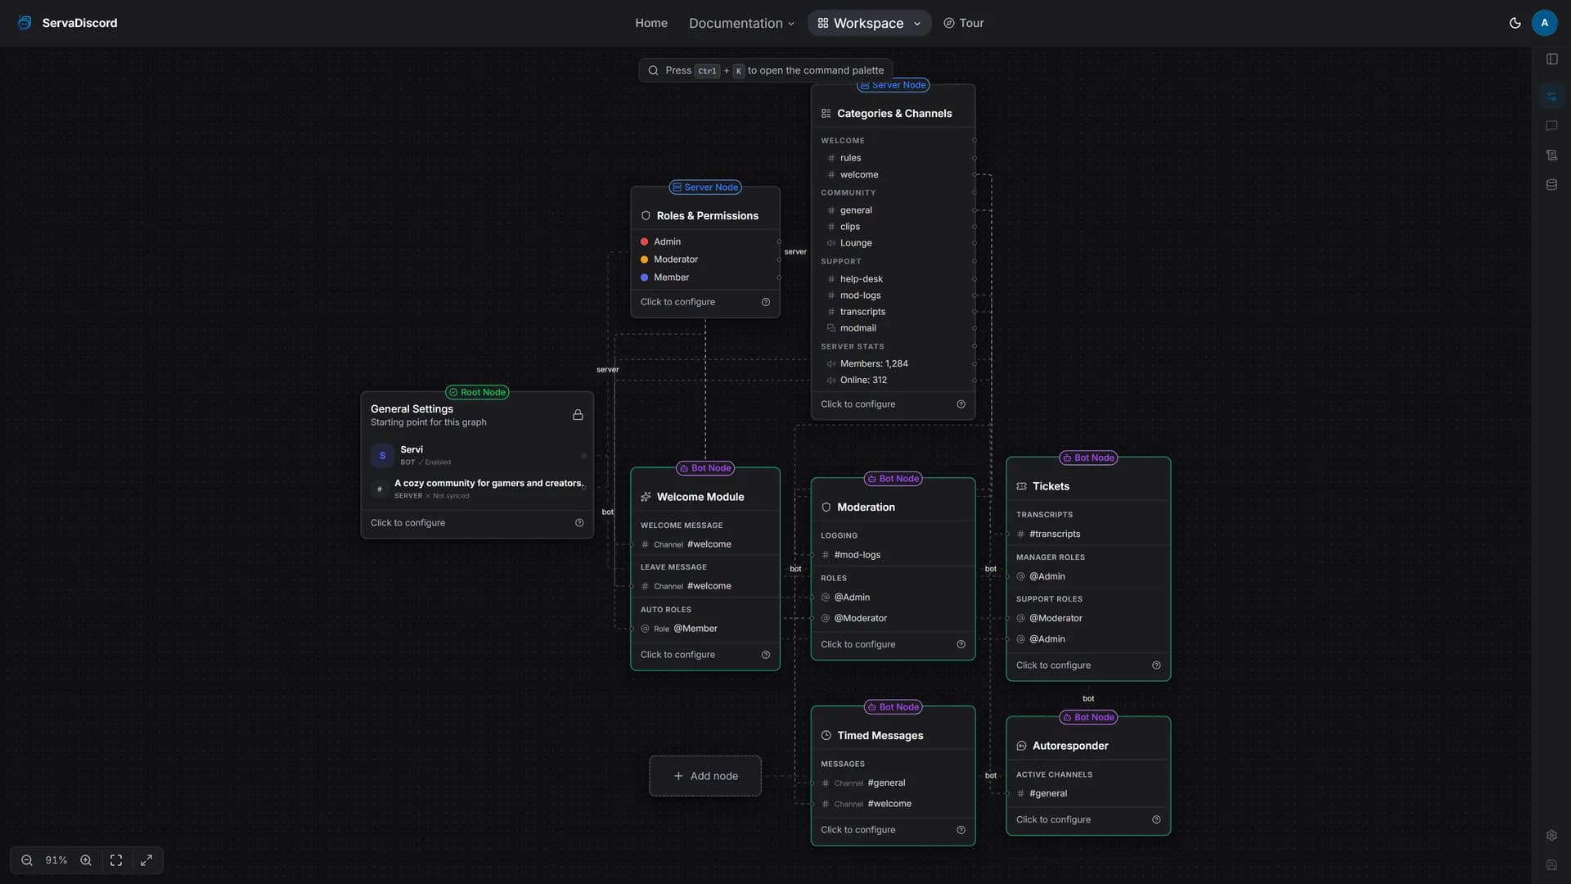Click the expand fullscreen arrows icon
Screen dimensions: 1571x884
pyautogui.click(x=146, y=860)
